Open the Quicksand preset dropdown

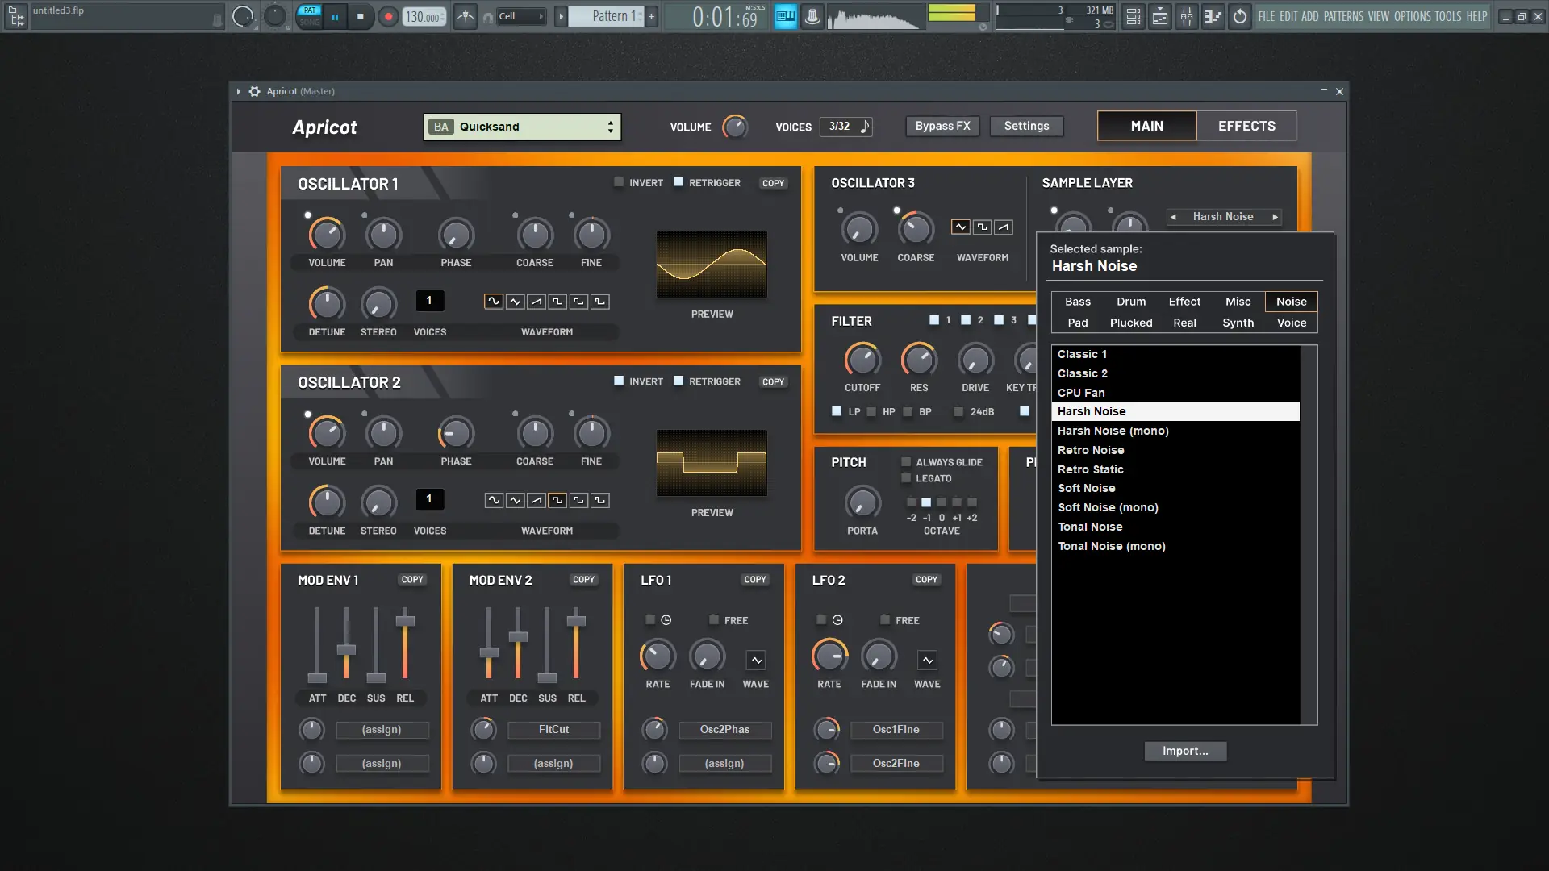point(522,127)
